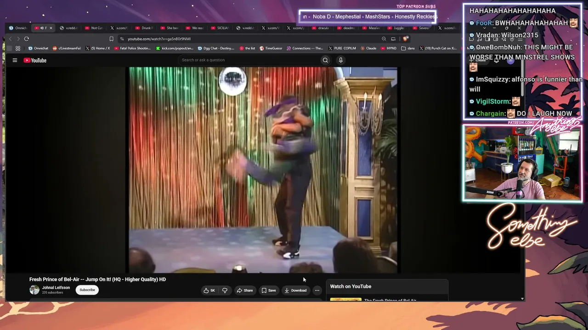Switch to the deadma tab
The width and height of the screenshot is (588, 330).
pos(346,28)
